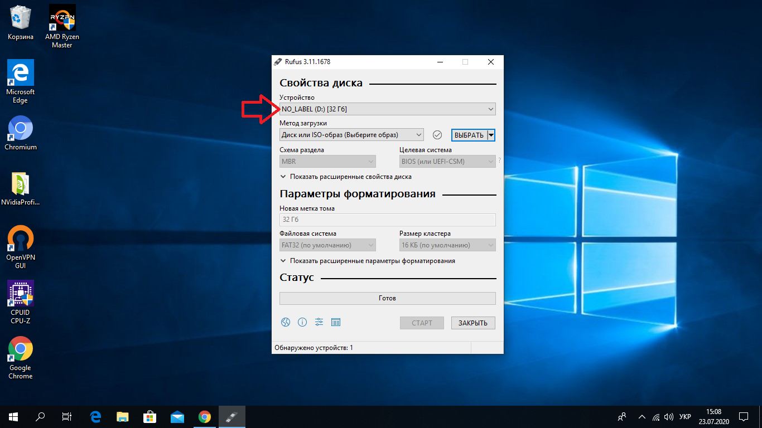Click target system help question mark

(x=499, y=160)
